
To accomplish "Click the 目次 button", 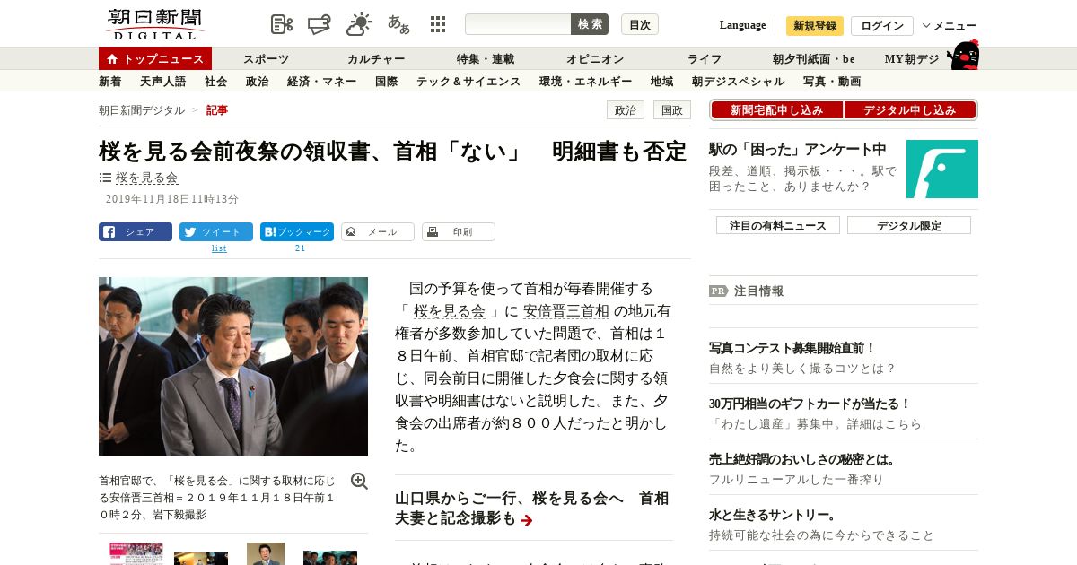I will [x=640, y=24].
